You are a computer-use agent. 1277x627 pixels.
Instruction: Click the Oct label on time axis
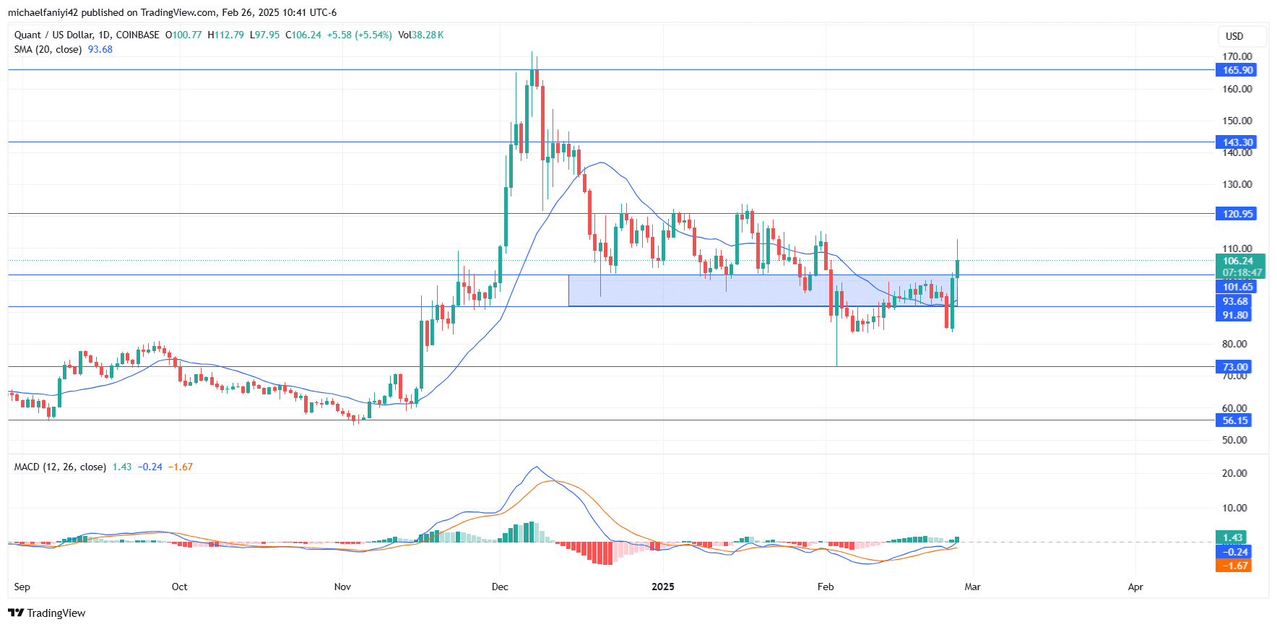[180, 587]
